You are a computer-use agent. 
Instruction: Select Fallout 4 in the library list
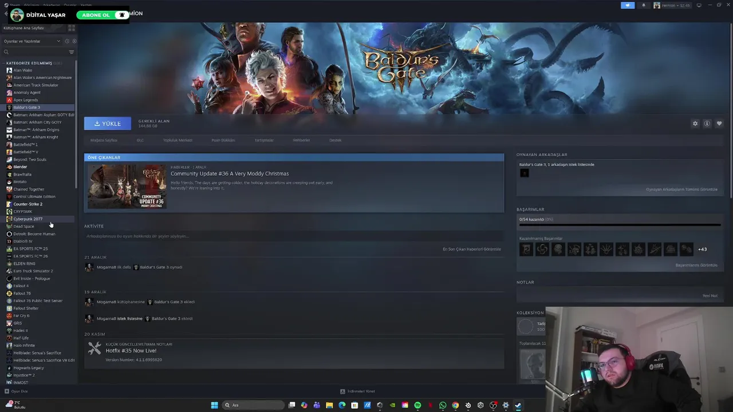(21, 286)
